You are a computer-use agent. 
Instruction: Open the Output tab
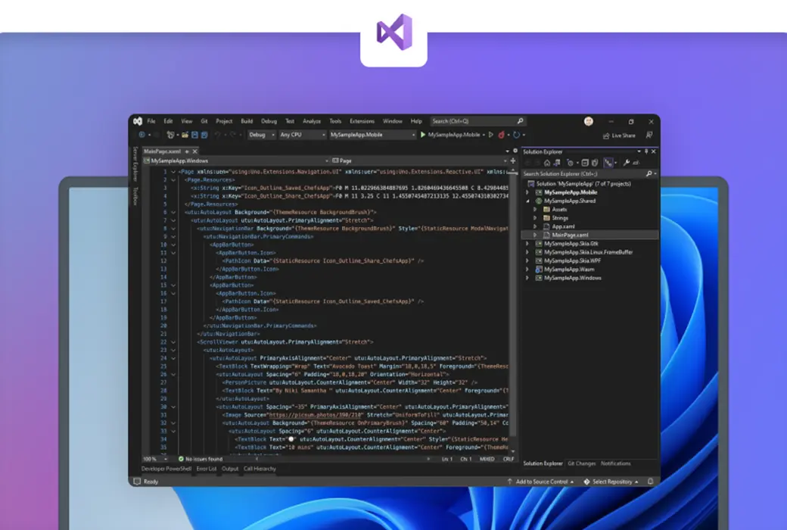(x=230, y=469)
